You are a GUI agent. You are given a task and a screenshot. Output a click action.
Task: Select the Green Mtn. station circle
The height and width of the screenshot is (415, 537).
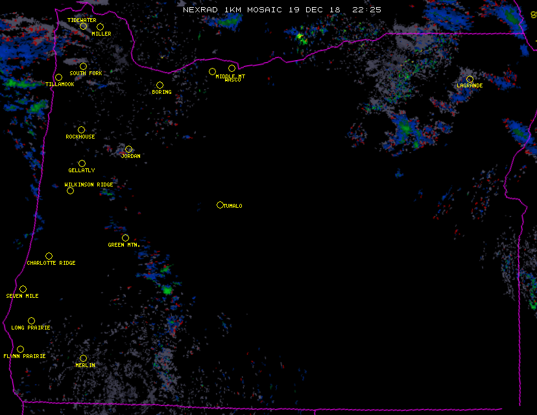coord(125,238)
